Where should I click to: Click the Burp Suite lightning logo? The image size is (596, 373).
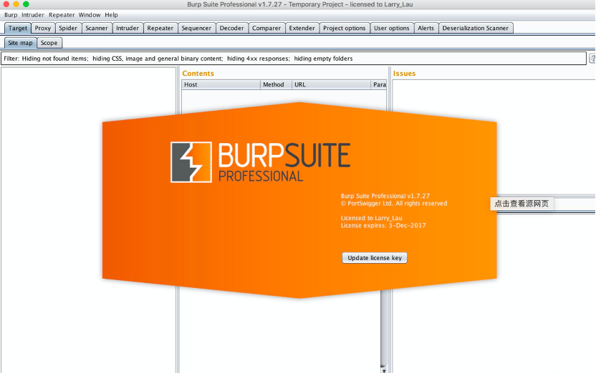pyautogui.click(x=191, y=162)
